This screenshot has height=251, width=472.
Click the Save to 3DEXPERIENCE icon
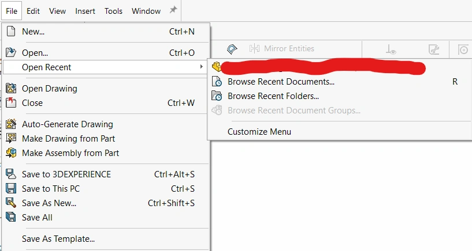click(x=11, y=174)
